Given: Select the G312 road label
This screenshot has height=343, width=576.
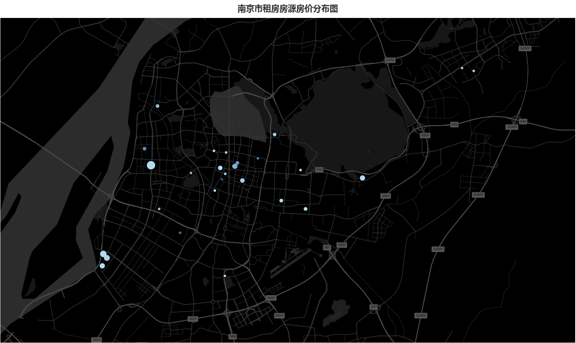Looking at the screenshot, I should pos(390,60).
